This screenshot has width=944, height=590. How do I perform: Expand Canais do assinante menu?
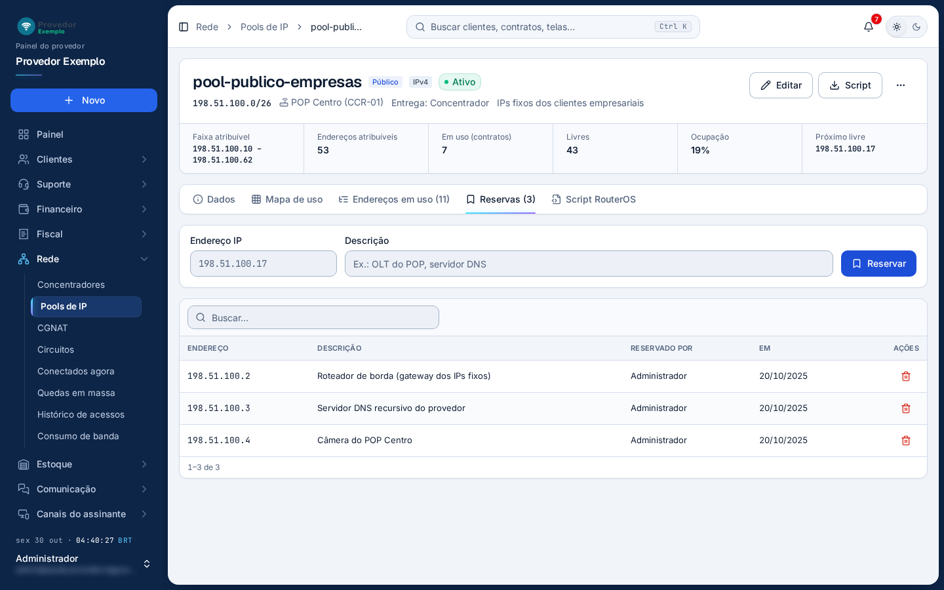pyautogui.click(x=84, y=514)
